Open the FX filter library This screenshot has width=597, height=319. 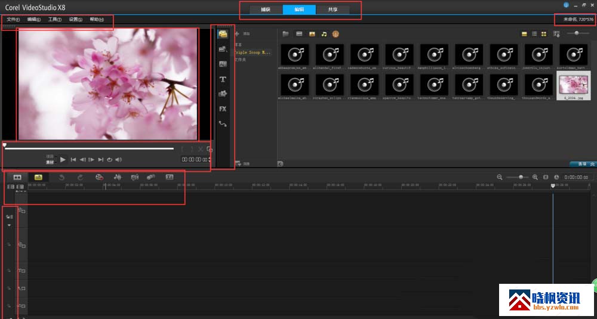pyautogui.click(x=223, y=109)
